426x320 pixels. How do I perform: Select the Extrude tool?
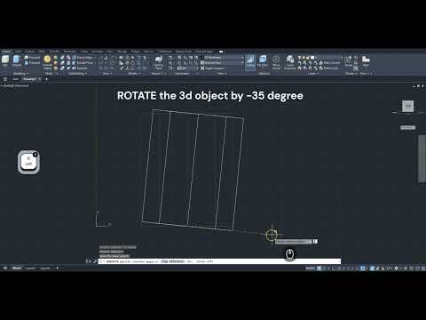pyautogui.click(x=17, y=61)
